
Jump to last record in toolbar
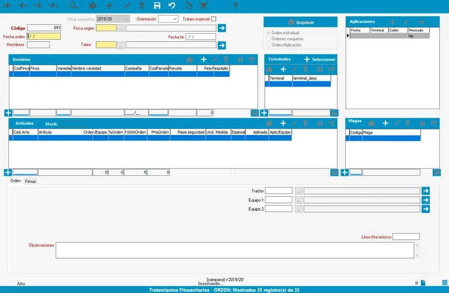pos(52,6)
